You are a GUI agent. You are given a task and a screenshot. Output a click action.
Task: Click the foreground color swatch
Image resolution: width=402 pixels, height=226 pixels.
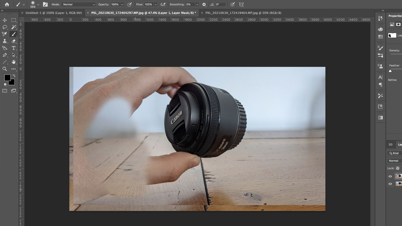coord(7,78)
